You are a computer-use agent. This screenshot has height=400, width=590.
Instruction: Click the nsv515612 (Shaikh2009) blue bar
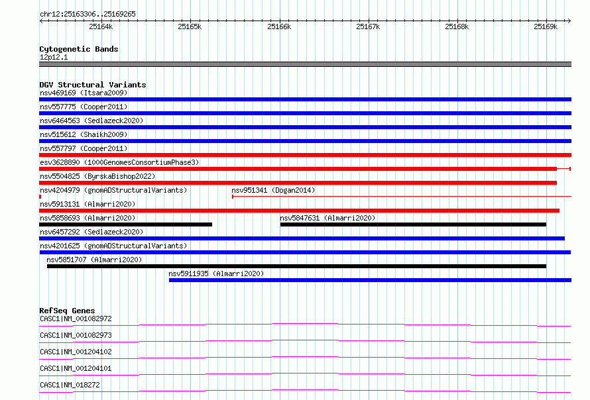[x=305, y=141]
